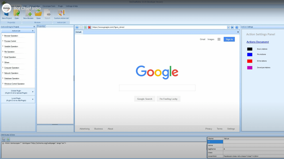Screen dimensions: 284x159
Task: Expand the Browser Operation category
Action: coord(3,36)
